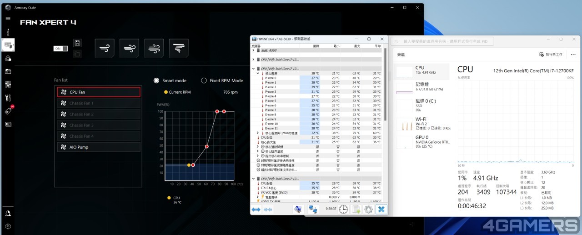Open Armoury Crate settings gear

tap(8, 226)
